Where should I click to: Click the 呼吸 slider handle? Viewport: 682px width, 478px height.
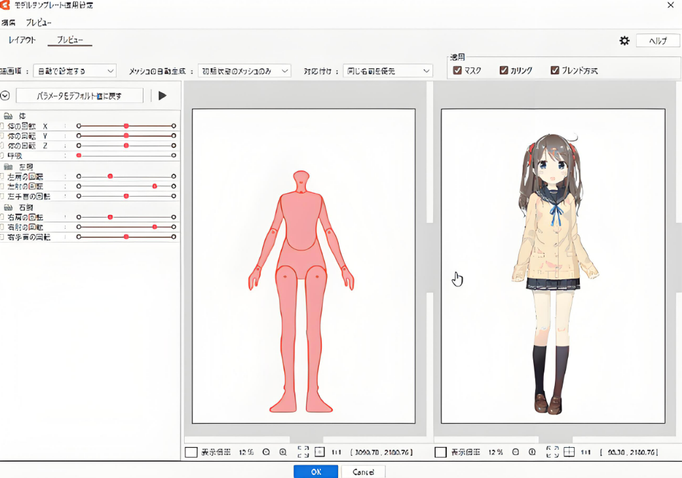79,155
